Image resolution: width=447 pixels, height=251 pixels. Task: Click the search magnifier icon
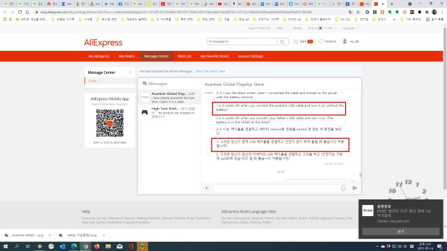[282, 42]
